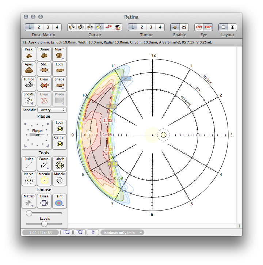Expand the Tint options menu

pos(60,201)
